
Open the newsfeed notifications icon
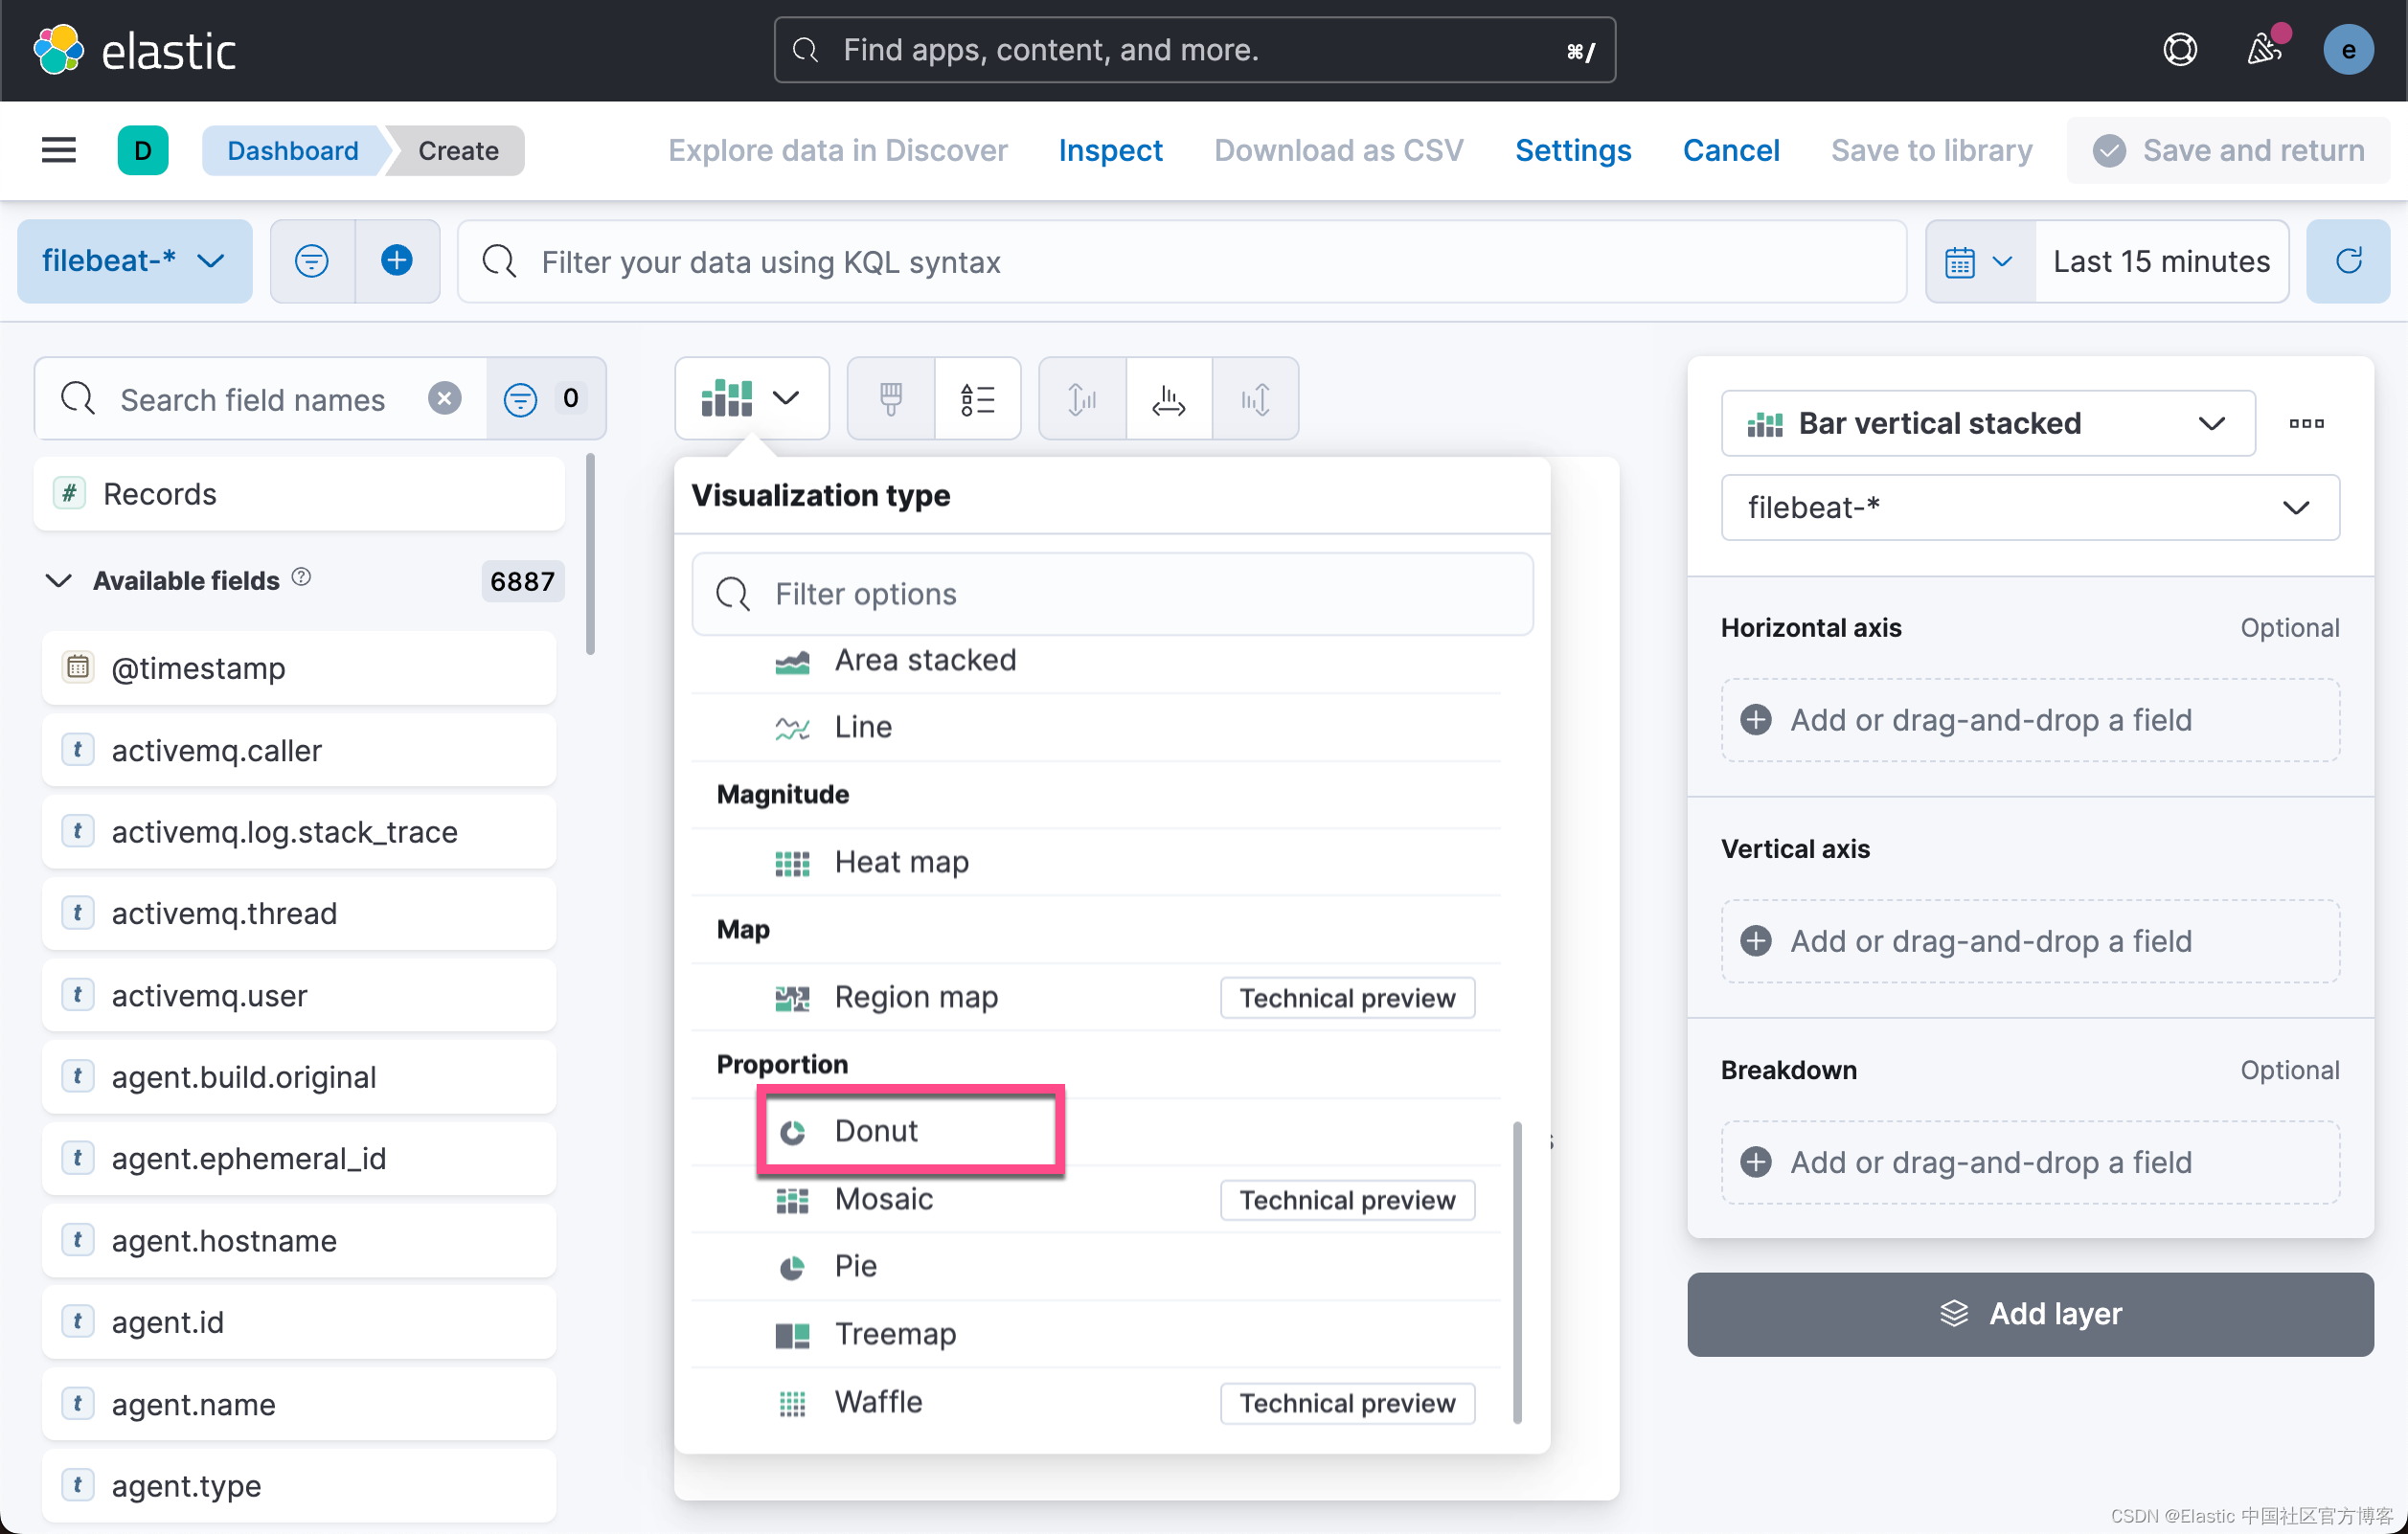click(2264, 50)
